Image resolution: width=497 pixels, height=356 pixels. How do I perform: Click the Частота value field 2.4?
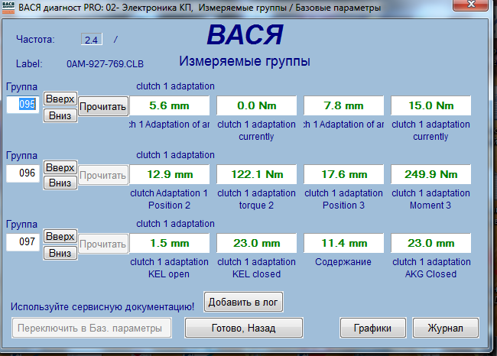click(92, 39)
